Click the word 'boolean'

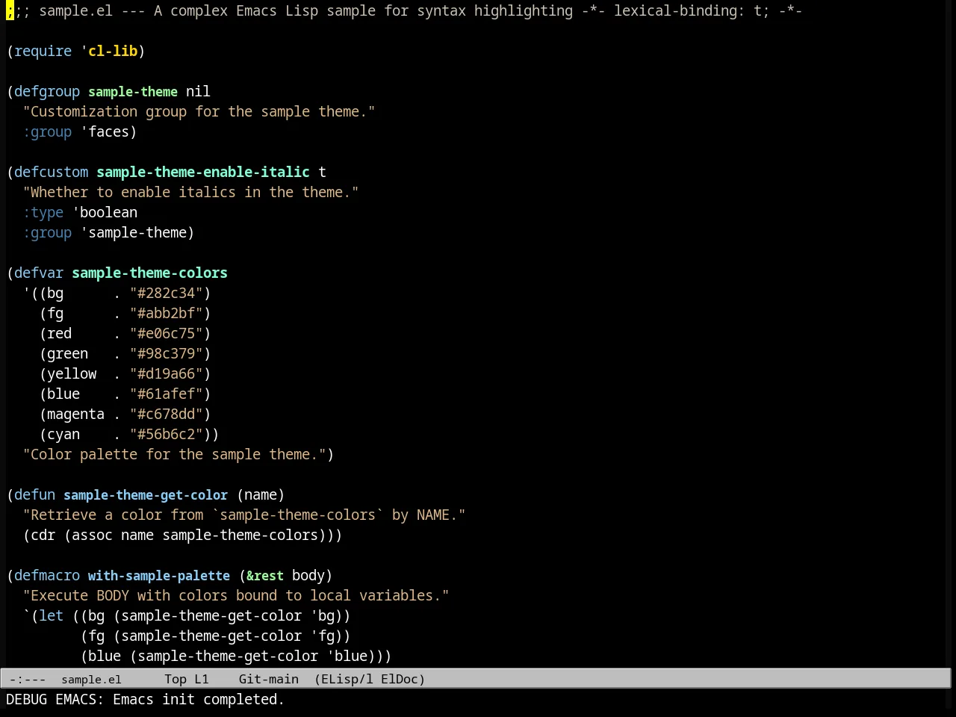108,212
